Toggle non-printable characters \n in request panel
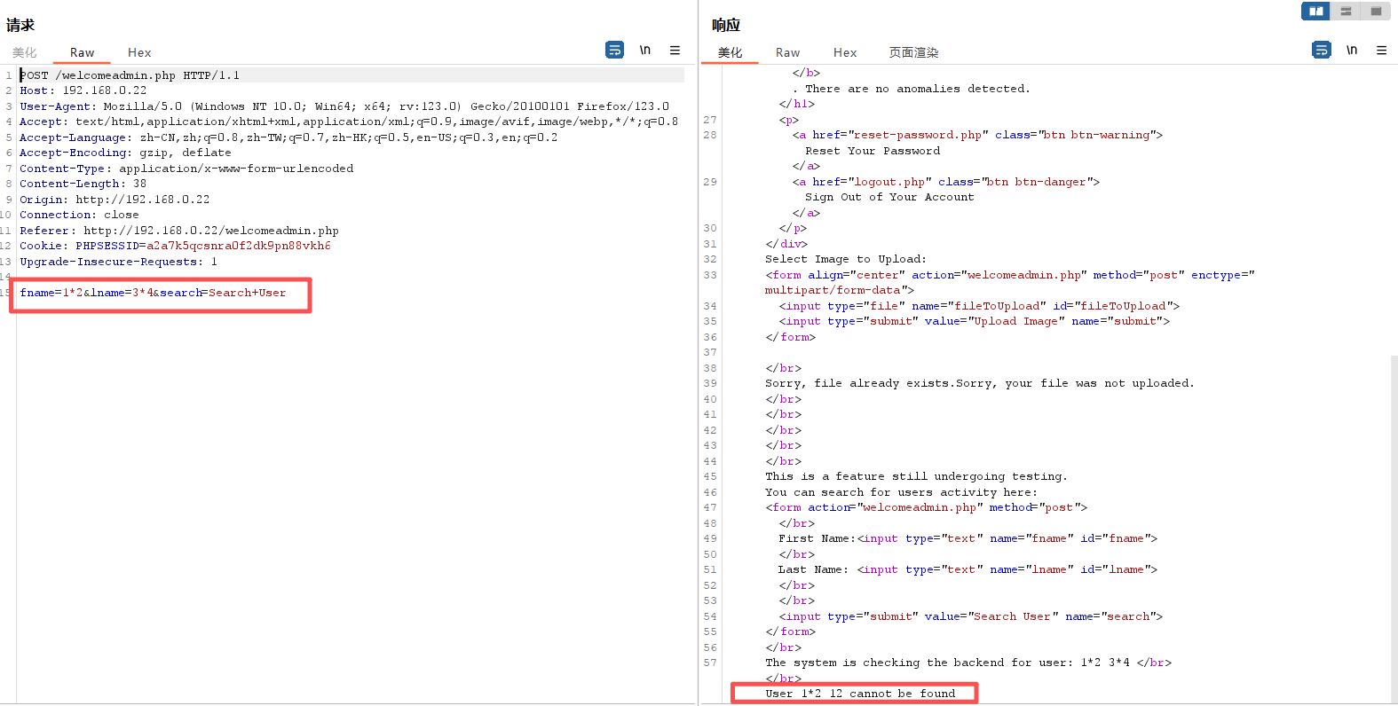The height and width of the screenshot is (706, 1398). coord(645,51)
